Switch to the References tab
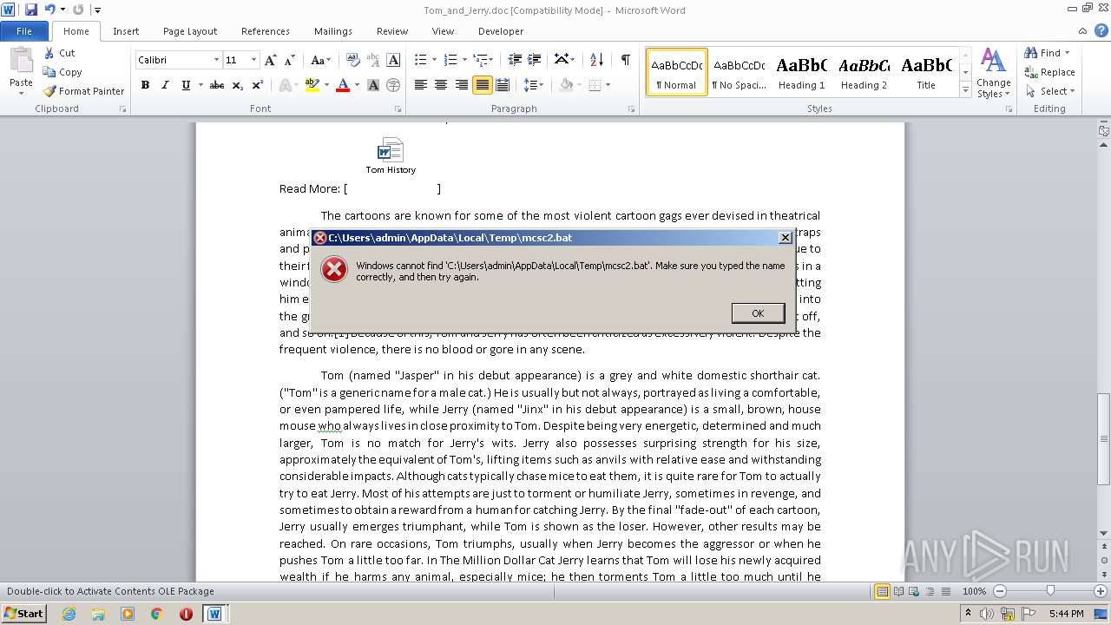Screen dimensions: 1111x625 click(266, 31)
